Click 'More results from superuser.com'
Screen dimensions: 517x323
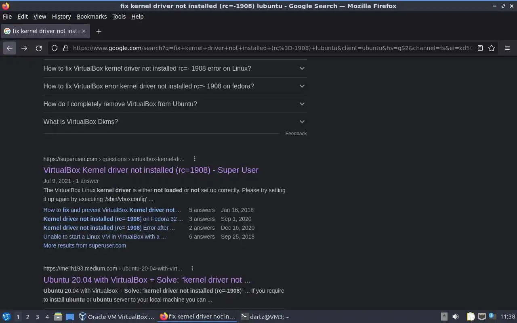[85, 245]
